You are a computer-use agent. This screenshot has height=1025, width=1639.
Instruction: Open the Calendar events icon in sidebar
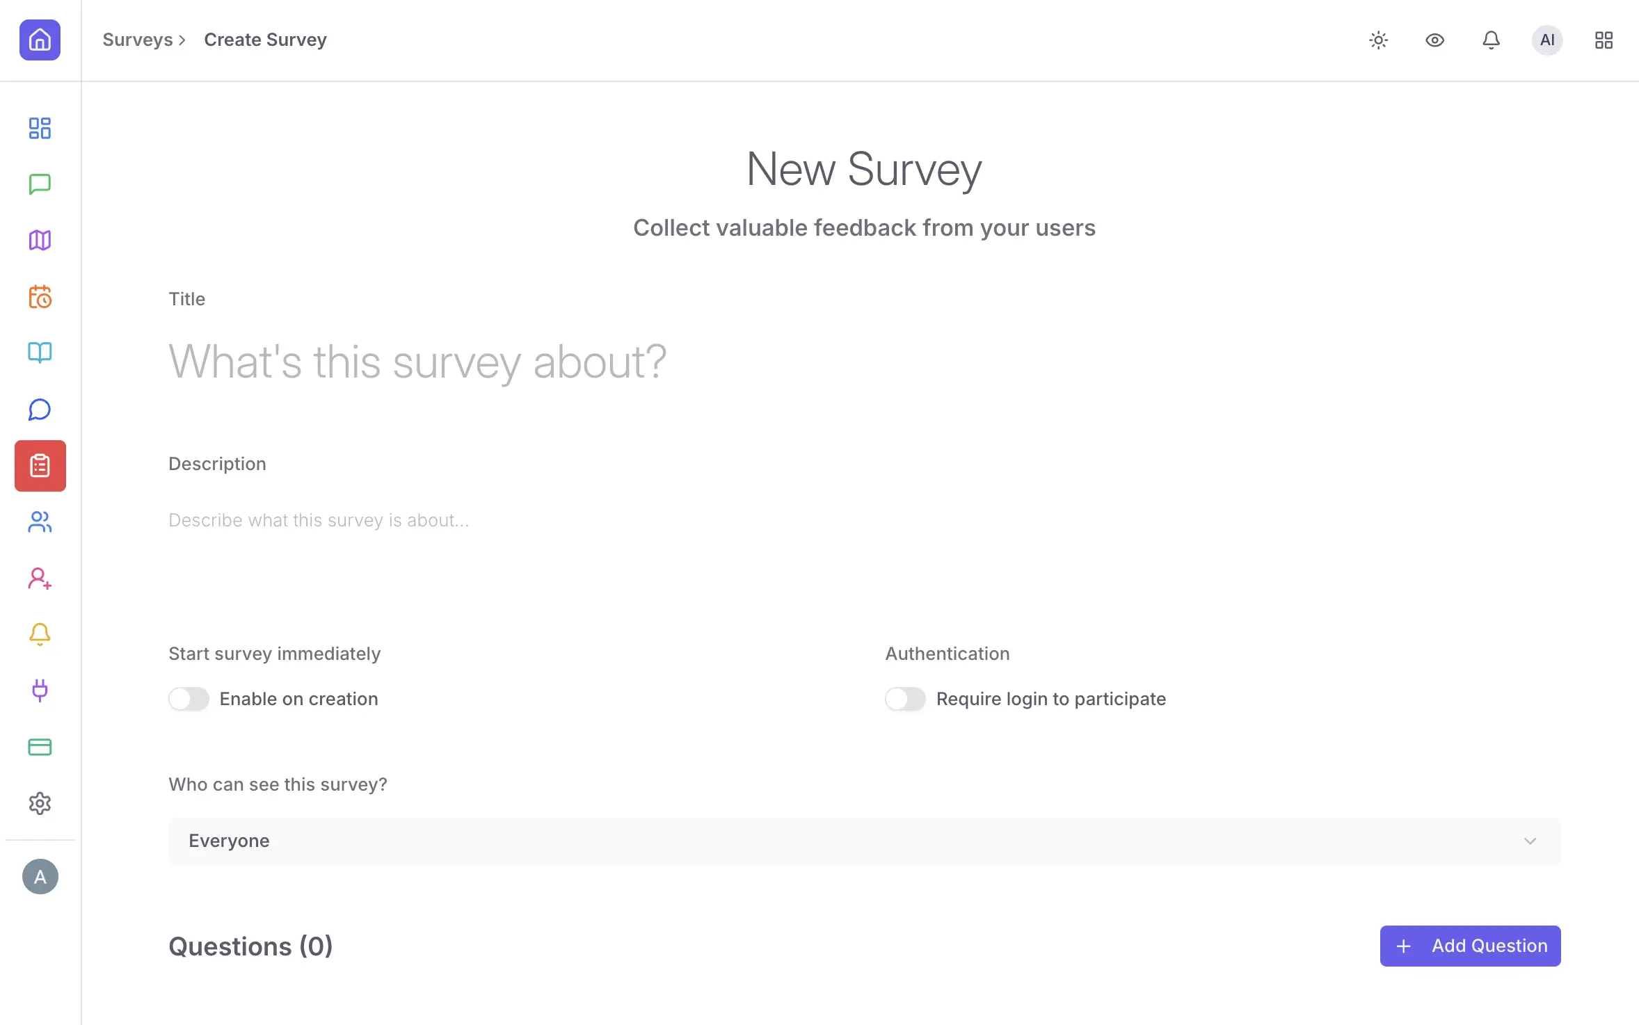40,296
